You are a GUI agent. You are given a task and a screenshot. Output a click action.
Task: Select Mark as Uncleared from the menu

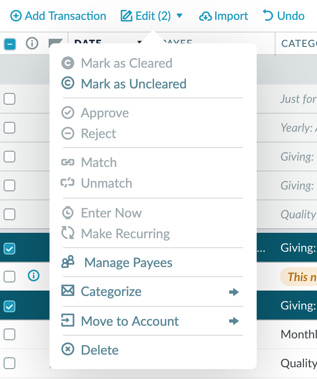tap(133, 83)
